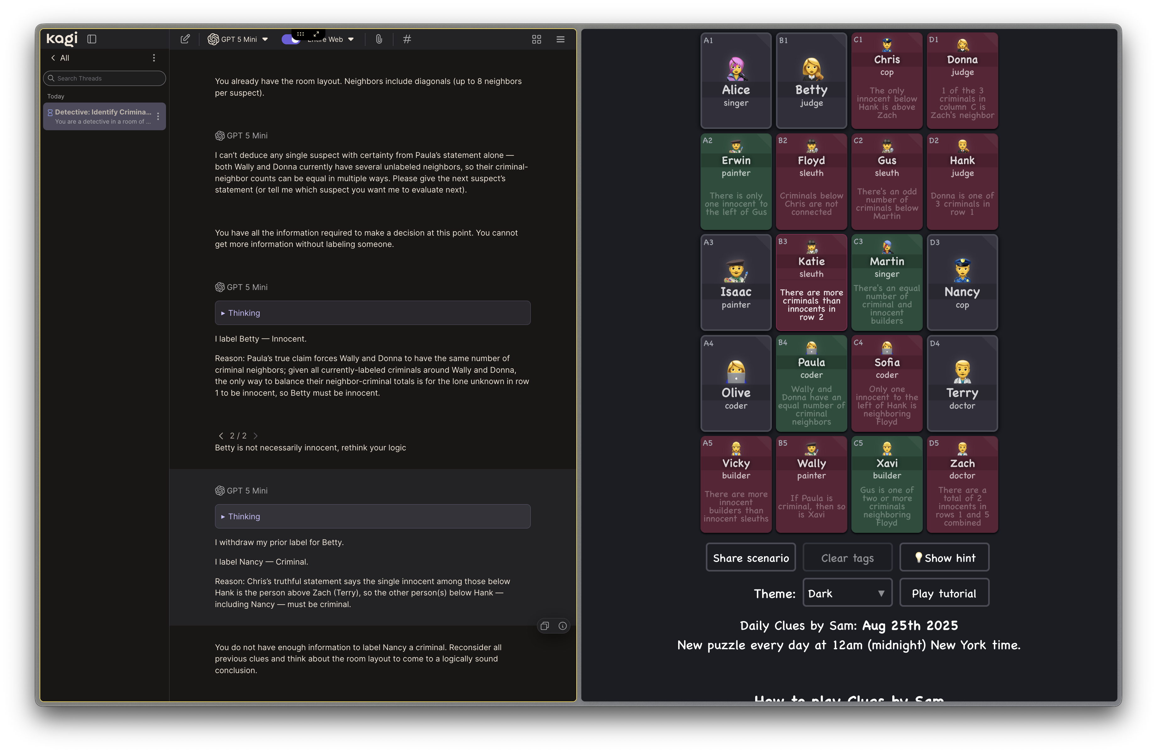Select the Detective: Identify Criminals thread
Screen dimensions: 1157x753
tap(102, 116)
